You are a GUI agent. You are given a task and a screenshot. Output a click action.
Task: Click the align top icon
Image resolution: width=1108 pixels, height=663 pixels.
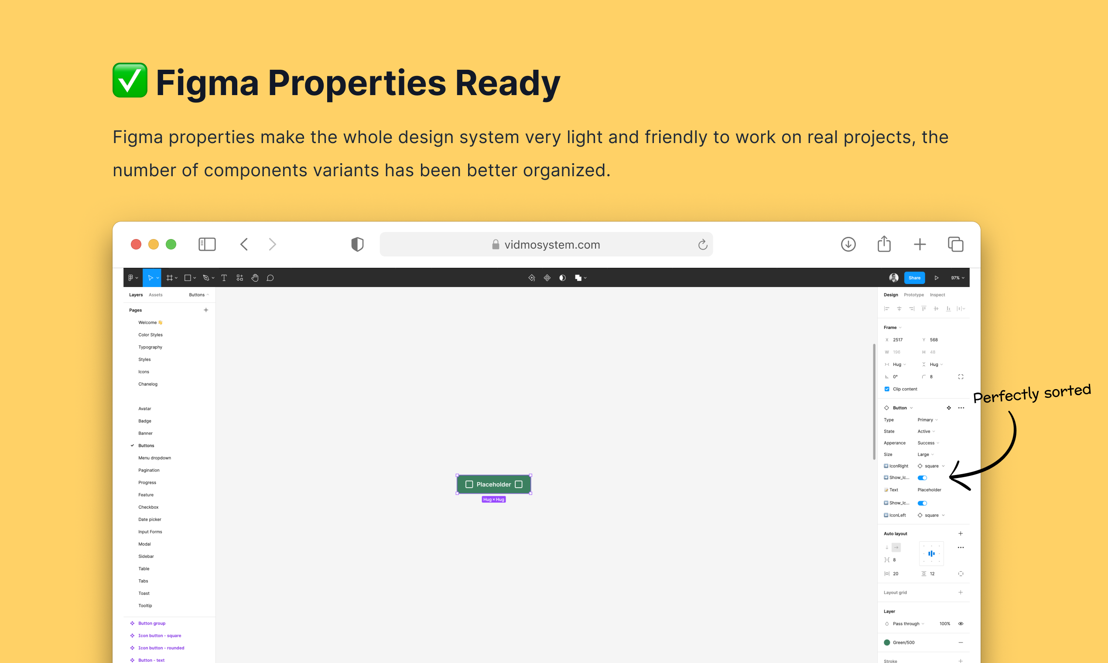point(923,309)
